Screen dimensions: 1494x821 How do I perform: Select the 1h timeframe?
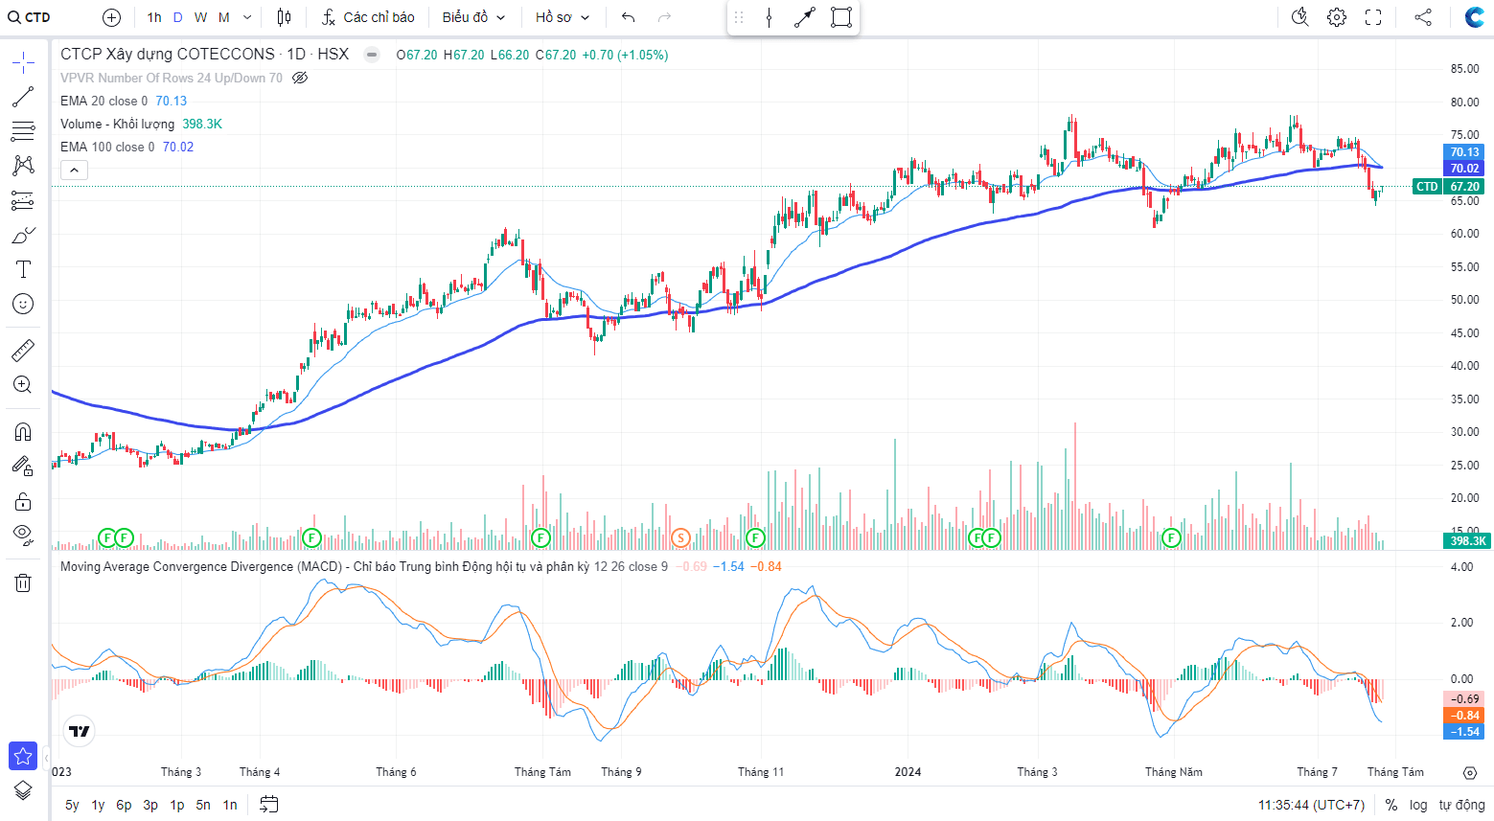click(154, 17)
